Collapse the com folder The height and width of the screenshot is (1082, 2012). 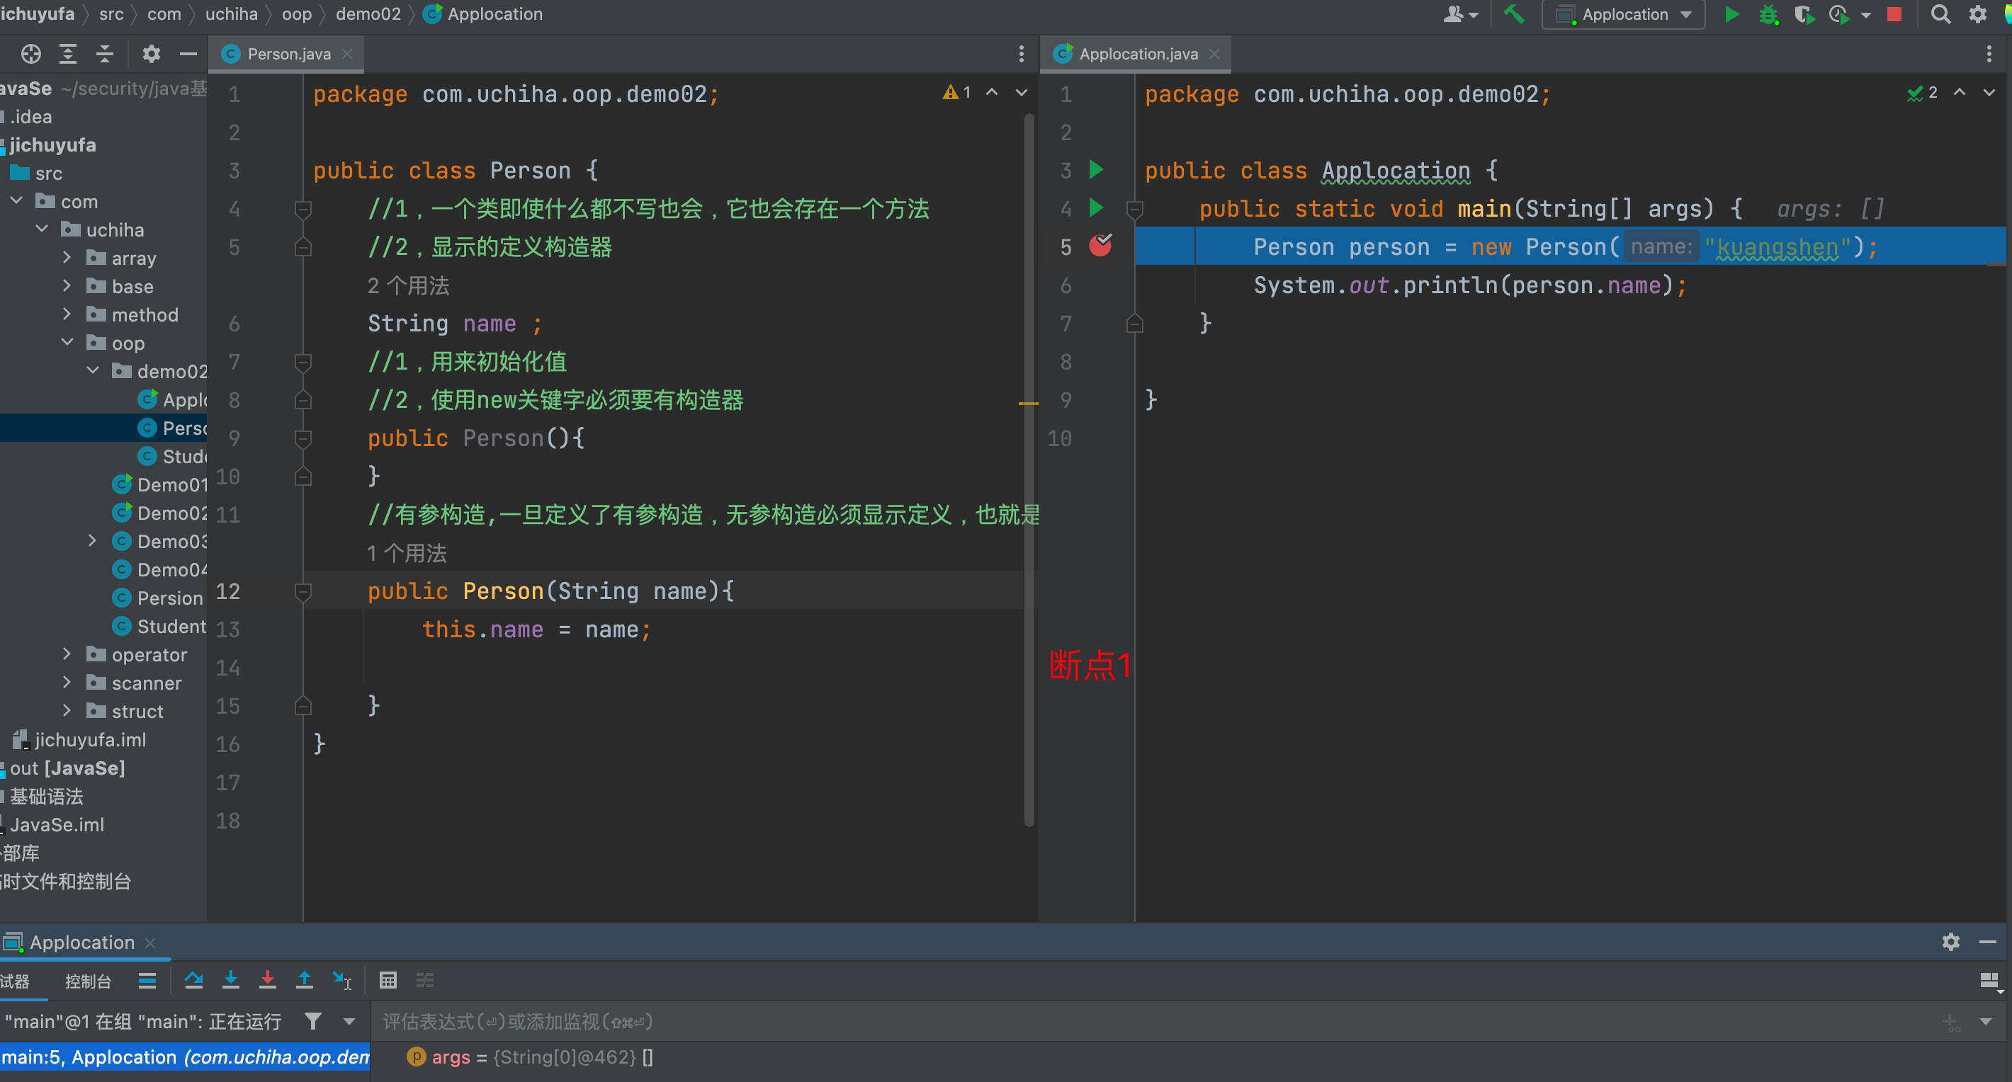pyautogui.click(x=16, y=201)
